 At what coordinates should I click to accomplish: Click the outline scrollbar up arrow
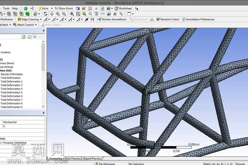(43, 42)
